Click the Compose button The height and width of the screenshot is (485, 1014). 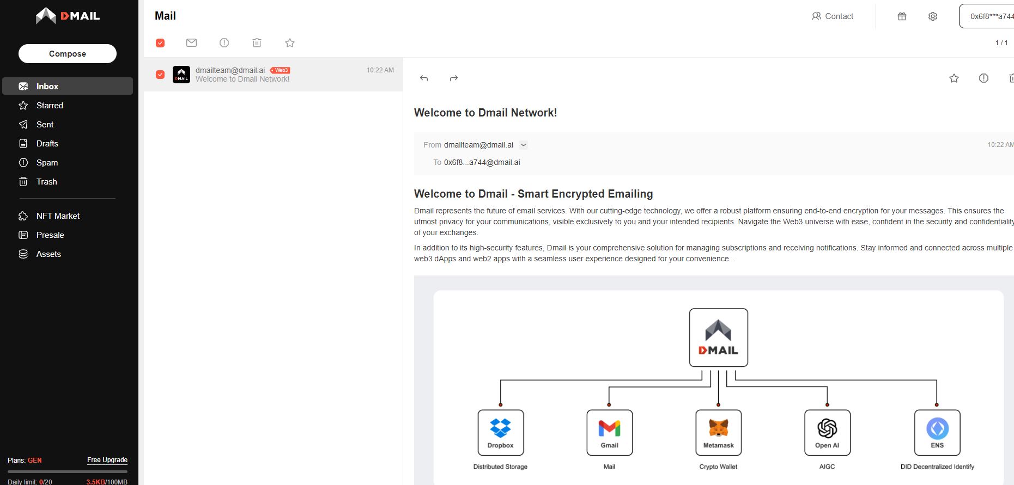point(68,53)
